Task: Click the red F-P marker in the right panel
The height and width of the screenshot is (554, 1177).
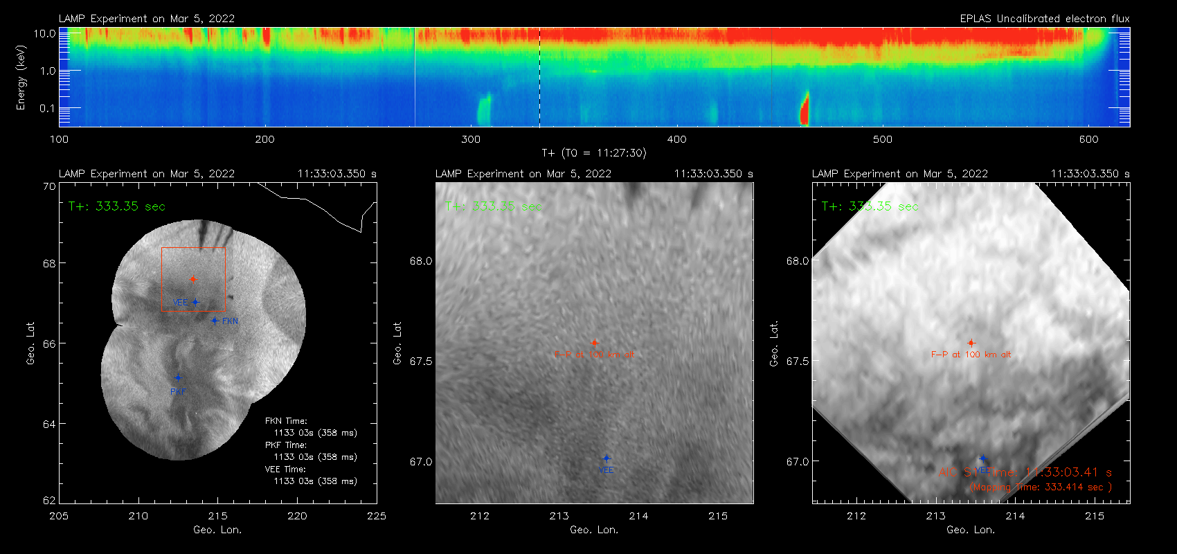Action: pos(971,343)
